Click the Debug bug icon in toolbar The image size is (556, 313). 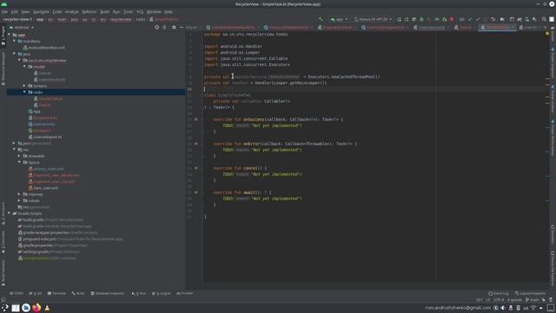[x=421, y=19]
